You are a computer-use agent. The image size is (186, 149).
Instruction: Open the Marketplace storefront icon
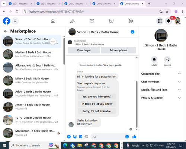[111, 21]
